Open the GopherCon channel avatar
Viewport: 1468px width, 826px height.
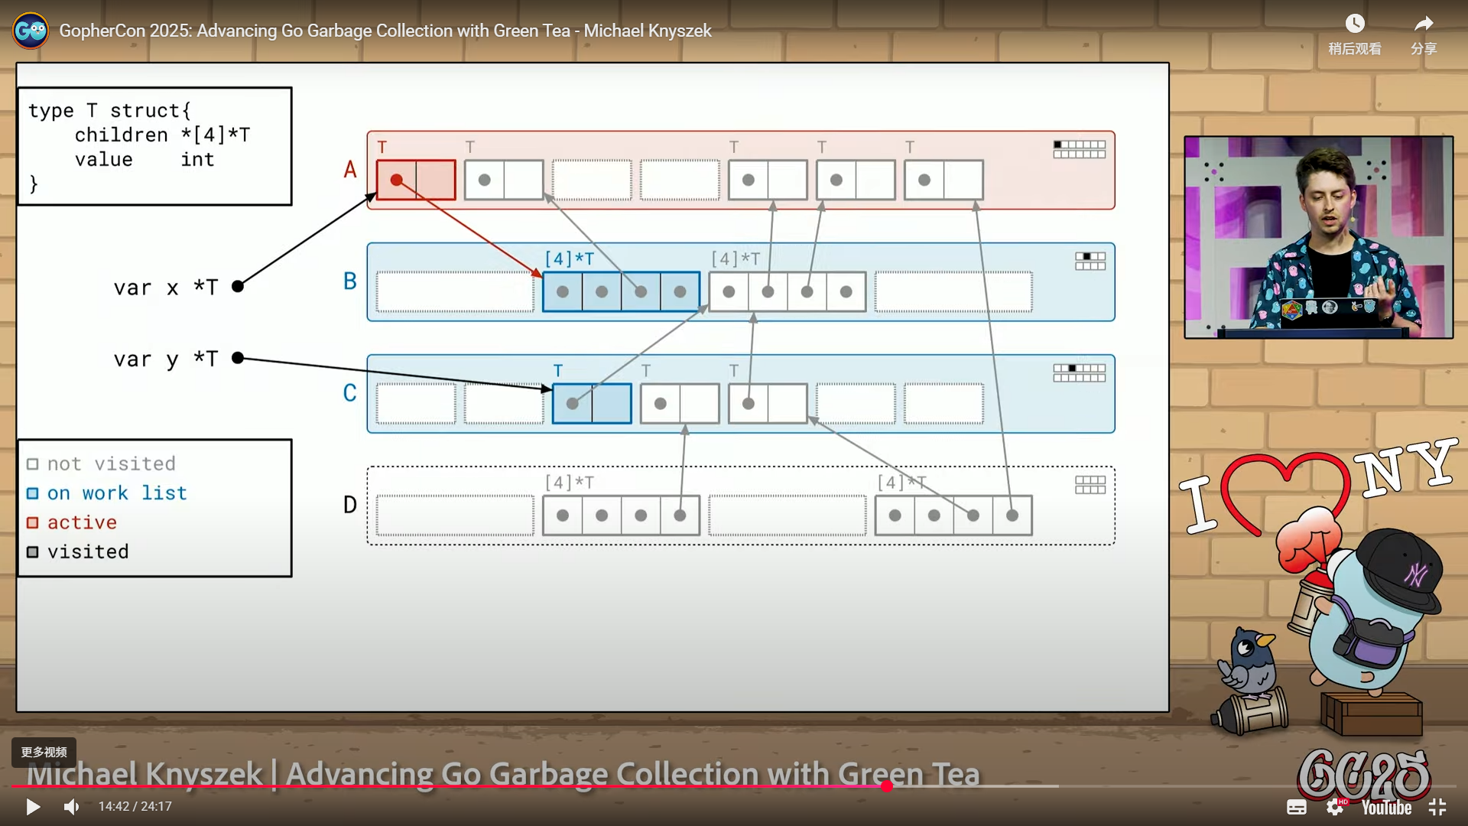(x=31, y=31)
